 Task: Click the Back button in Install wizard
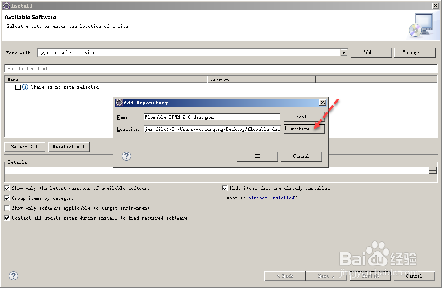point(285,276)
